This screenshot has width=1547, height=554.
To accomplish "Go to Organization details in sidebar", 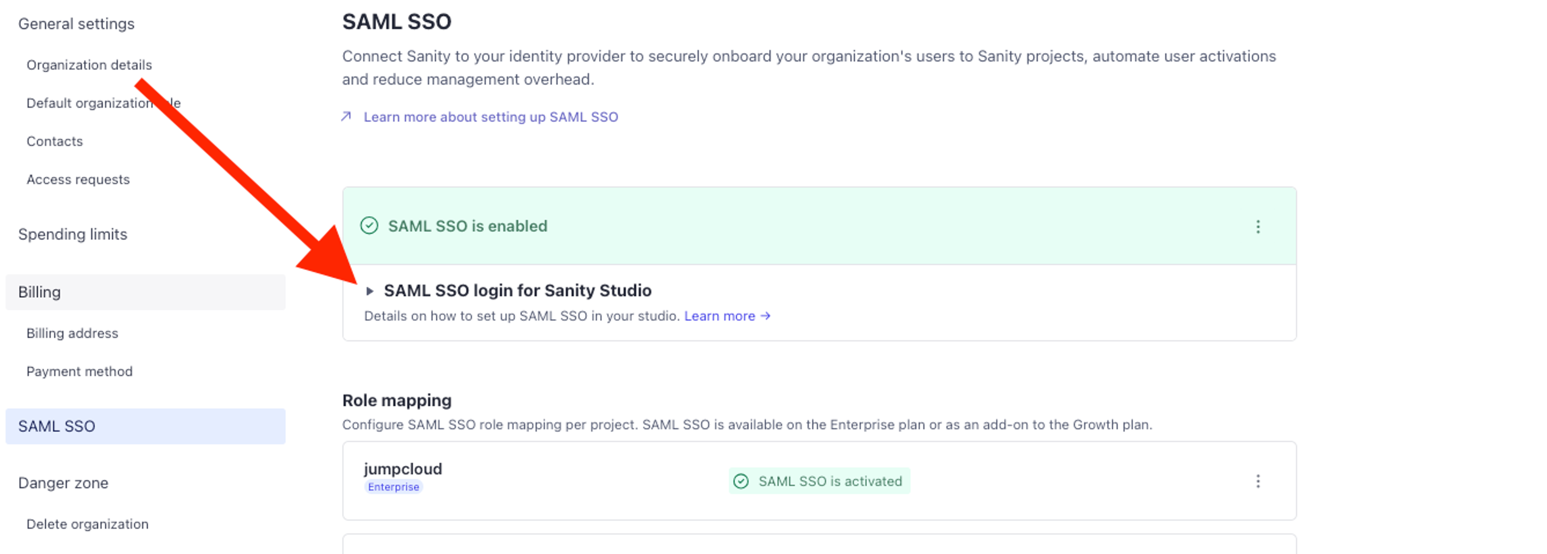I will pyautogui.click(x=89, y=65).
